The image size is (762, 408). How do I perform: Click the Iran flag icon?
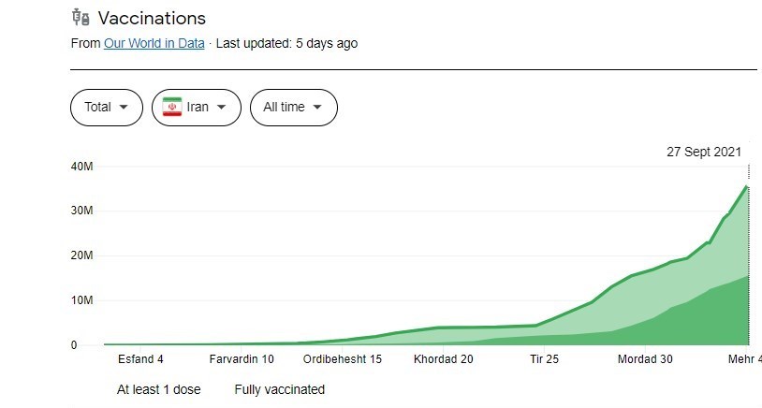tap(171, 107)
